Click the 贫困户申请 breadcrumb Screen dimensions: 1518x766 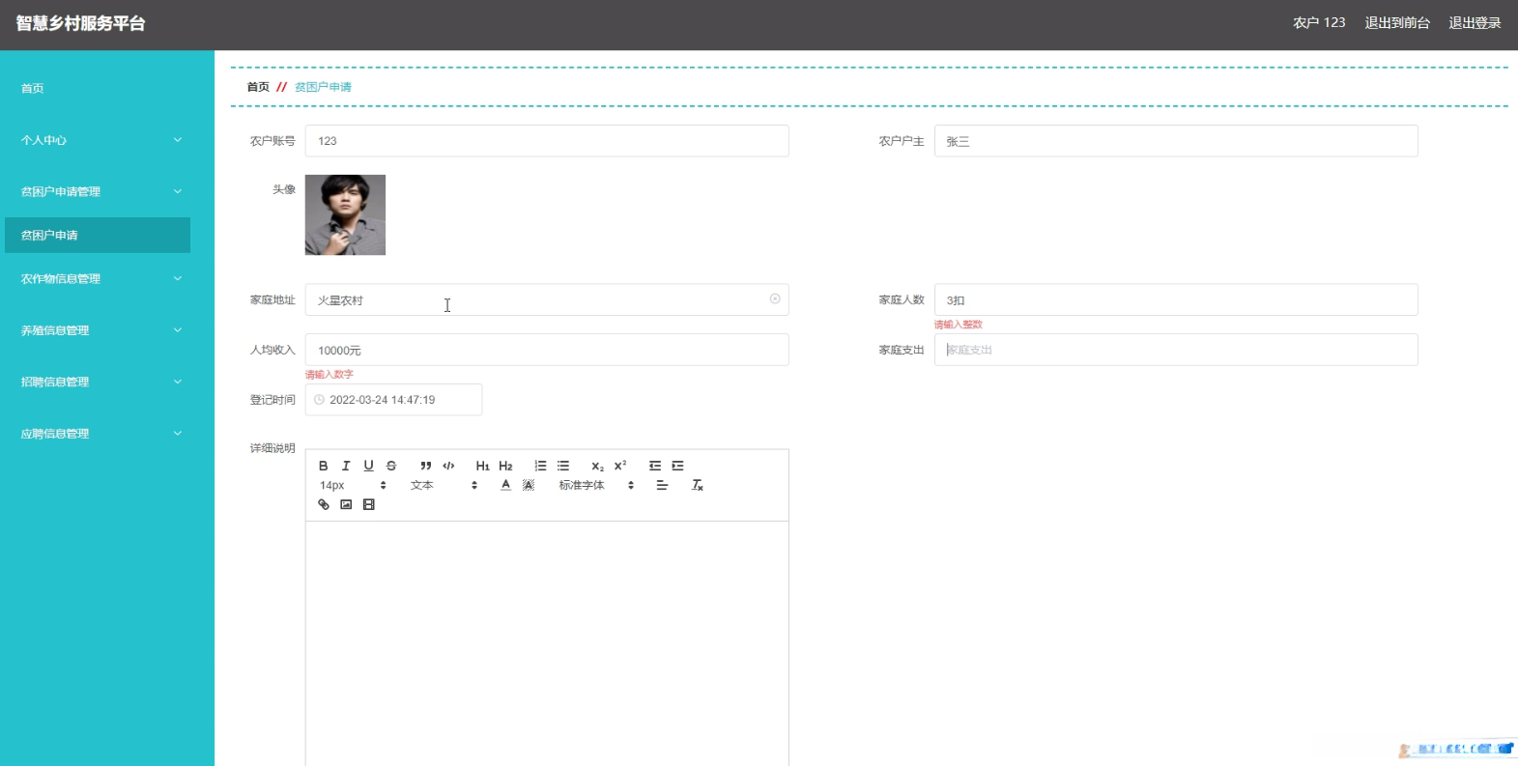(323, 87)
